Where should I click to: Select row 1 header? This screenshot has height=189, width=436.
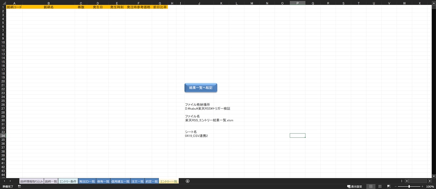pos(3,7)
